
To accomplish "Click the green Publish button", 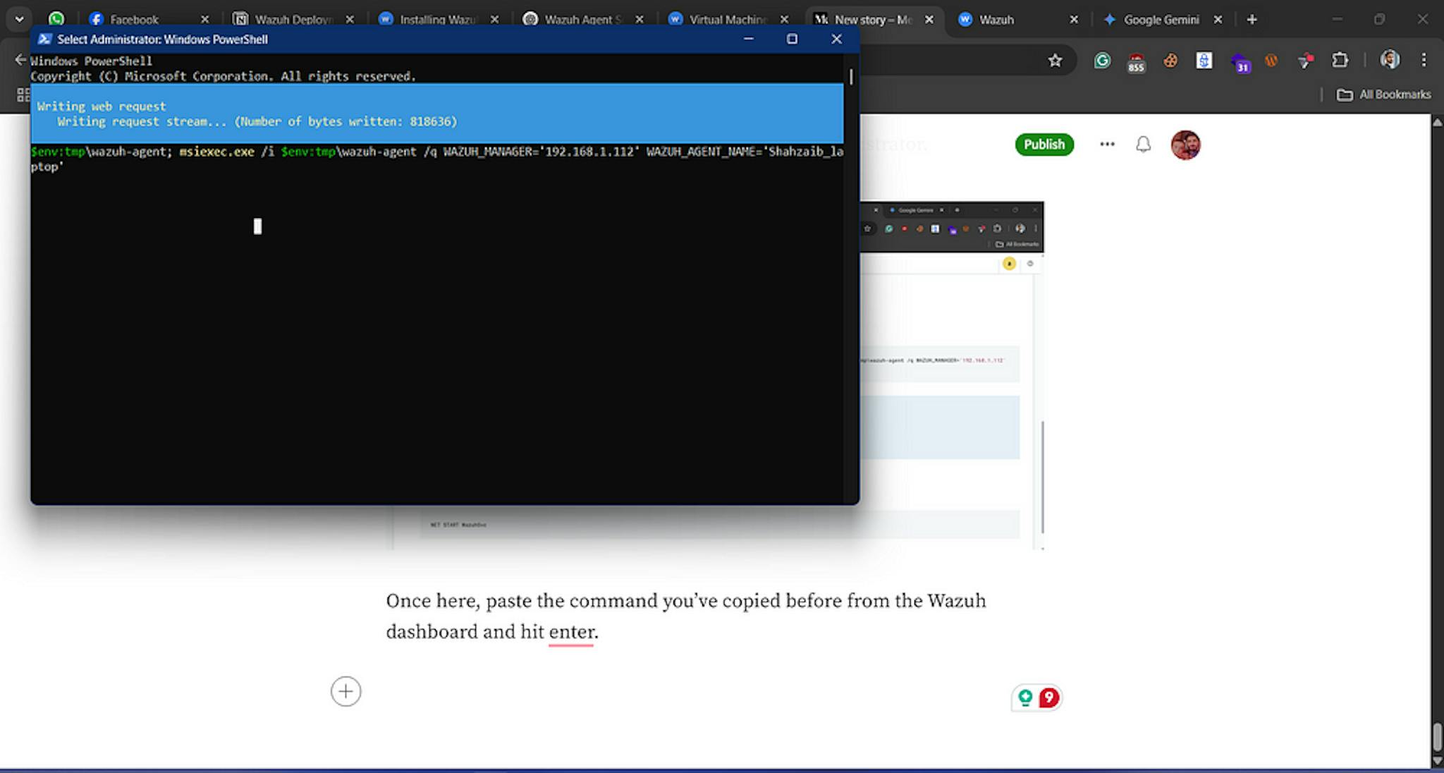I will [x=1044, y=145].
